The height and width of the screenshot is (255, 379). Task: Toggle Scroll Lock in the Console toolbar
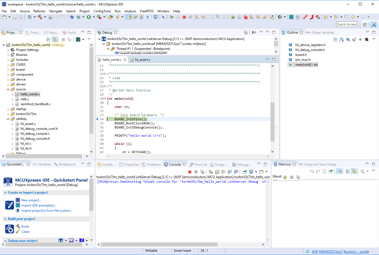pyautogui.click(x=217, y=172)
